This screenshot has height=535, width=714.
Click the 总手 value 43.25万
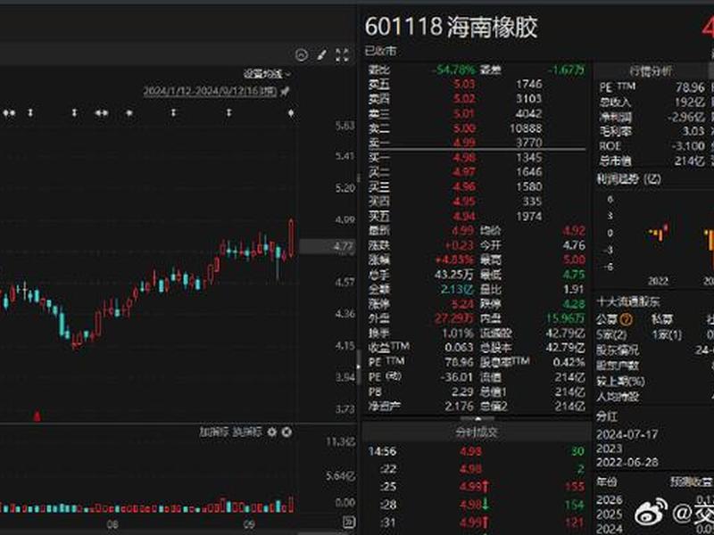click(x=453, y=275)
